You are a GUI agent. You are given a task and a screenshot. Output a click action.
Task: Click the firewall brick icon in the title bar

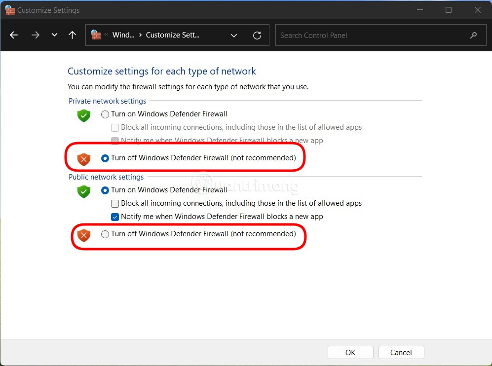click(x=9, y=9)
